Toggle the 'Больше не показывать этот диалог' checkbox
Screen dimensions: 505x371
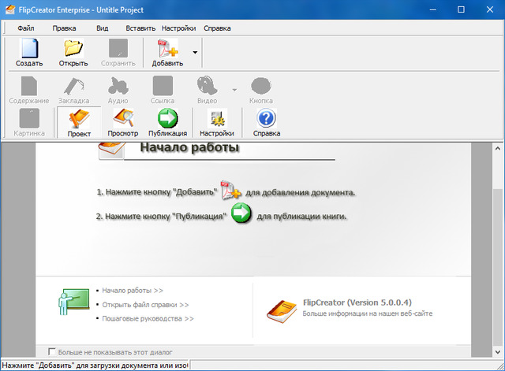point(53,352)
